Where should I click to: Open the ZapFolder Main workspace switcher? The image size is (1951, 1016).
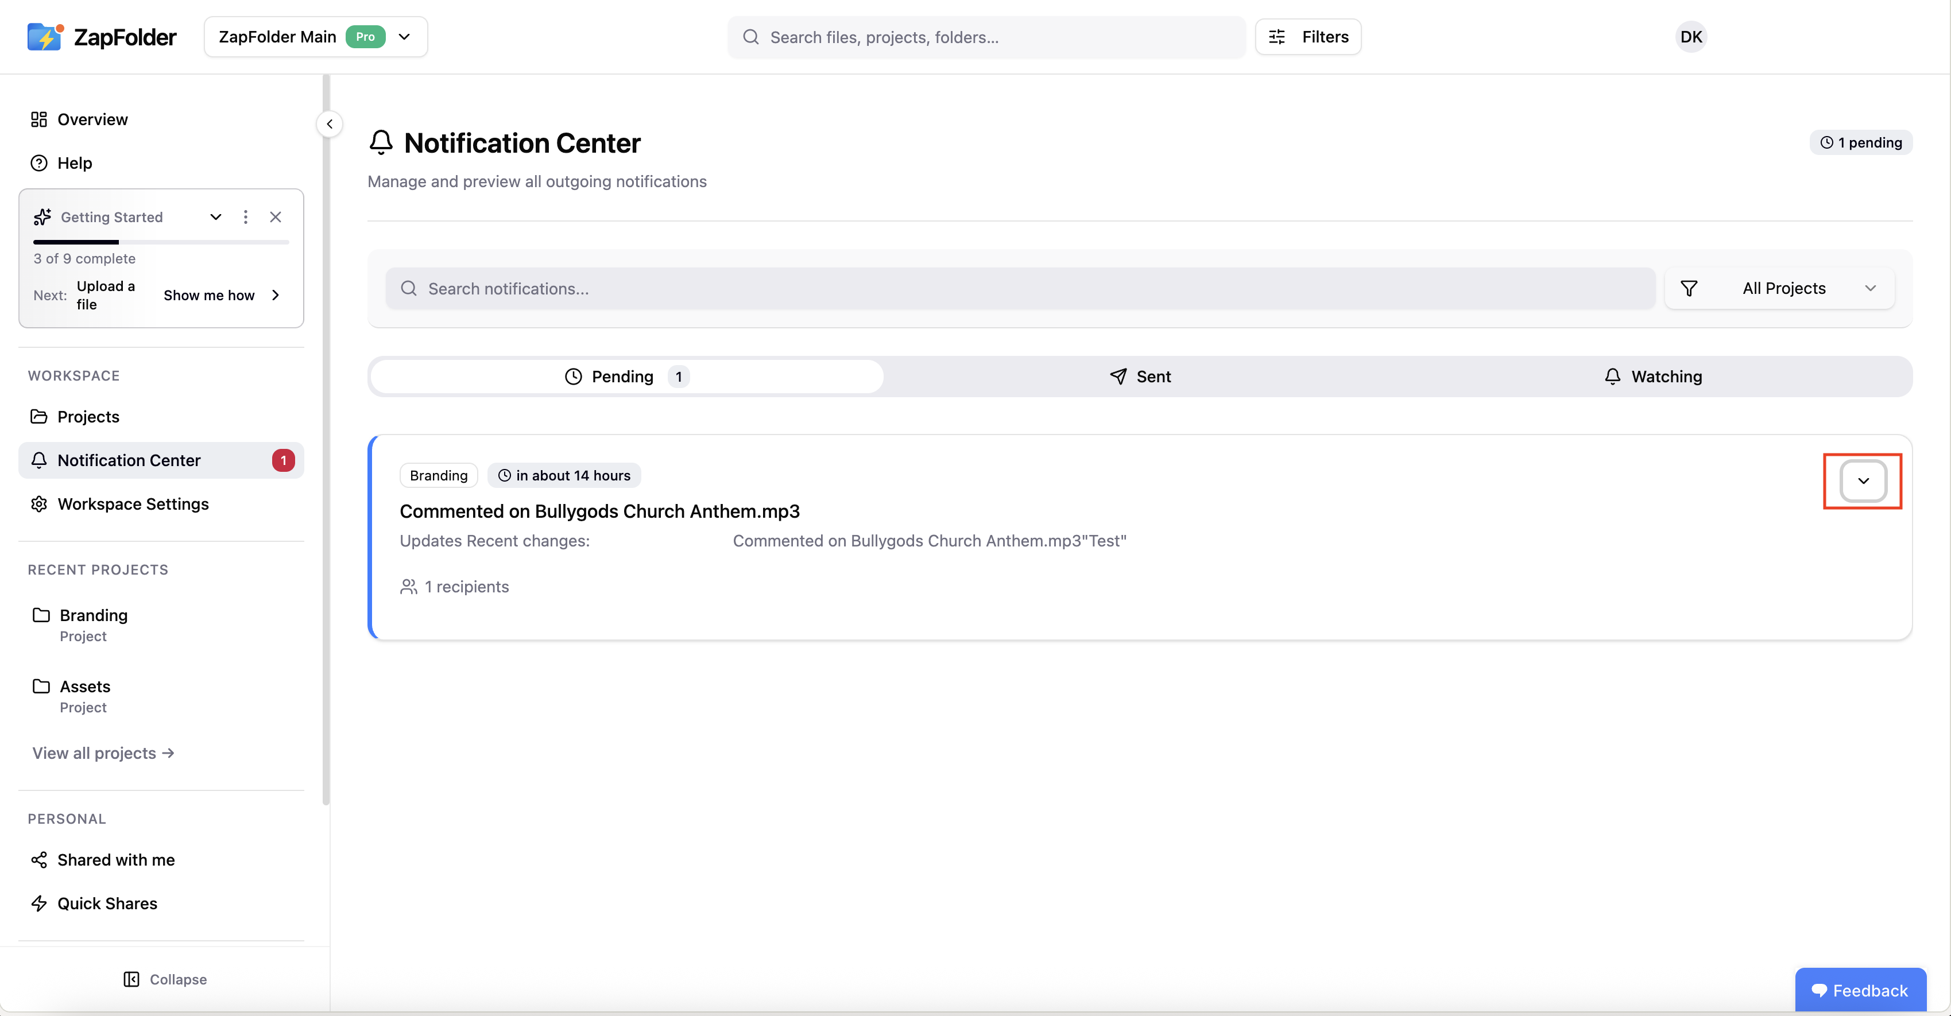point(315,36)
